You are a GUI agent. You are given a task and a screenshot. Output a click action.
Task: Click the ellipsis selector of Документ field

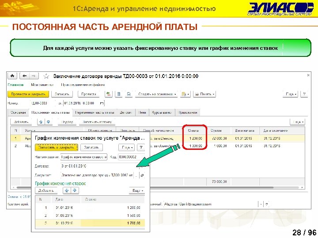click(136, 175)
